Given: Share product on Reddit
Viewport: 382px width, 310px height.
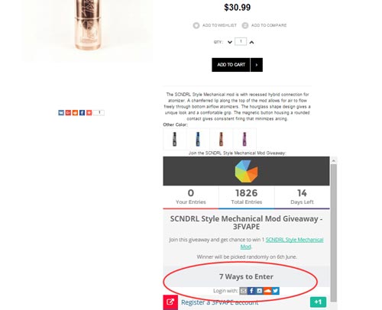Looking at the screenshot, I should coord(75,112).
